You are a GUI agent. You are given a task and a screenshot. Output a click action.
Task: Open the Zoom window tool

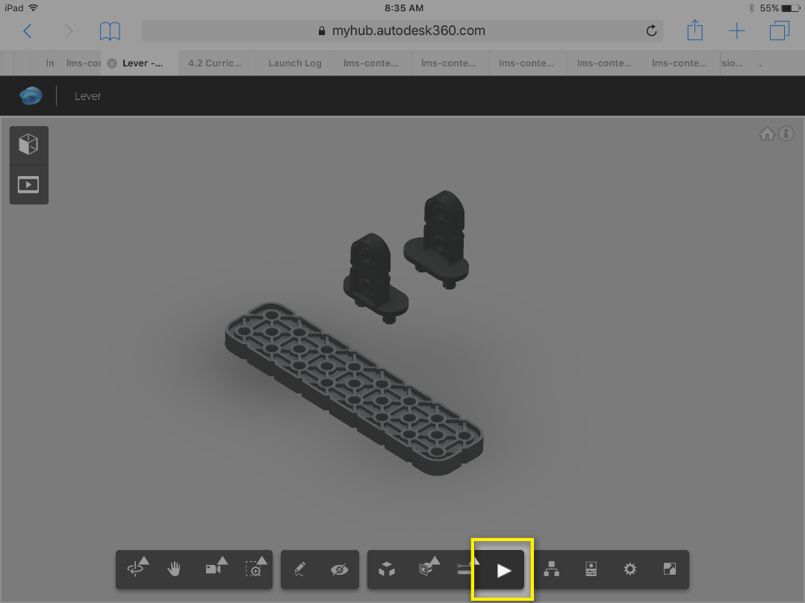pos(254,569)
